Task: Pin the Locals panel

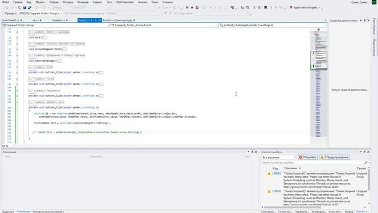Action: (x=252, y=152)
